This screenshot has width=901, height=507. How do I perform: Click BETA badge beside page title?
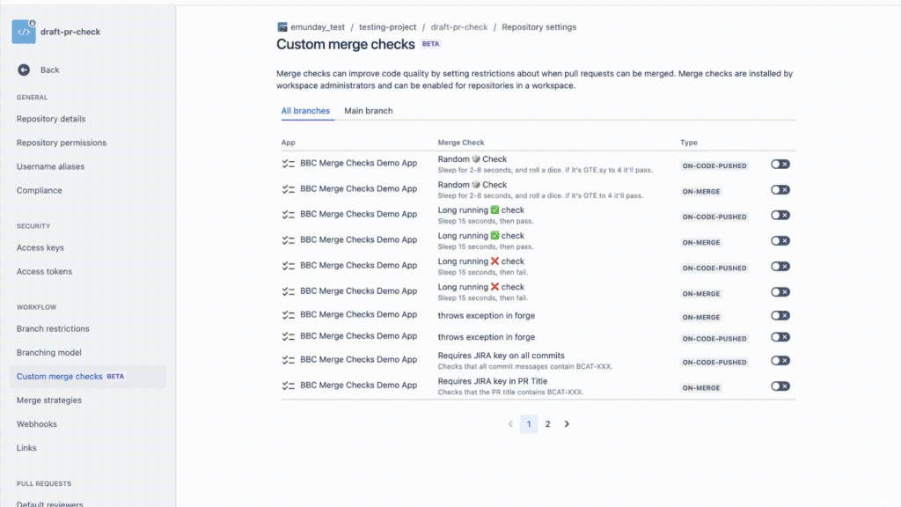430,44
